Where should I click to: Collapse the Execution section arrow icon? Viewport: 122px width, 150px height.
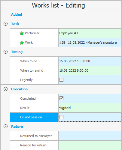[5, 89]
